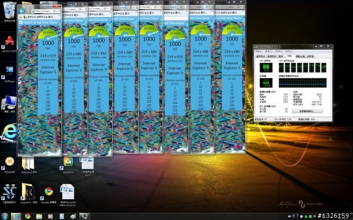The height and width of the screenshot is (220, 353).
Task: Click the Task Manager taskbar button
Action: [x=84, y=216]
